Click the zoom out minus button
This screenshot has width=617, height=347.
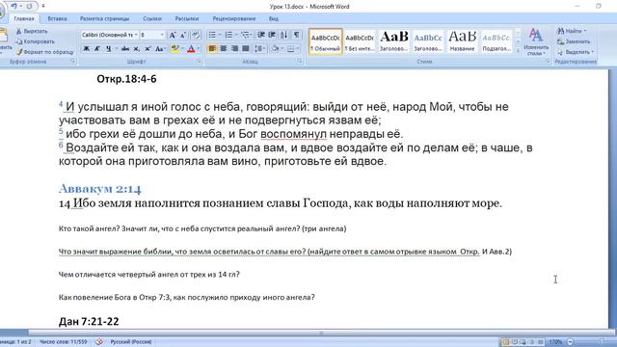pyautogui.click(x=571, y=342)
